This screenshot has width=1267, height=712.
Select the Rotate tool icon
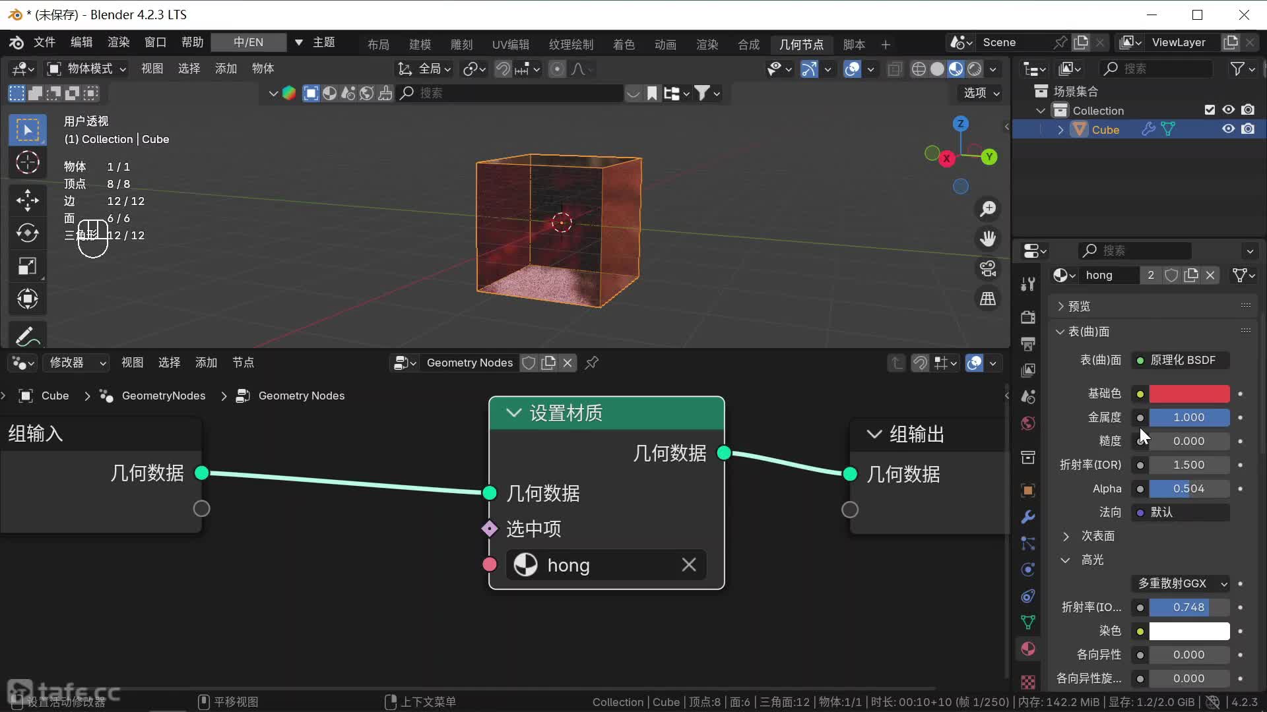tap(27, 233)
